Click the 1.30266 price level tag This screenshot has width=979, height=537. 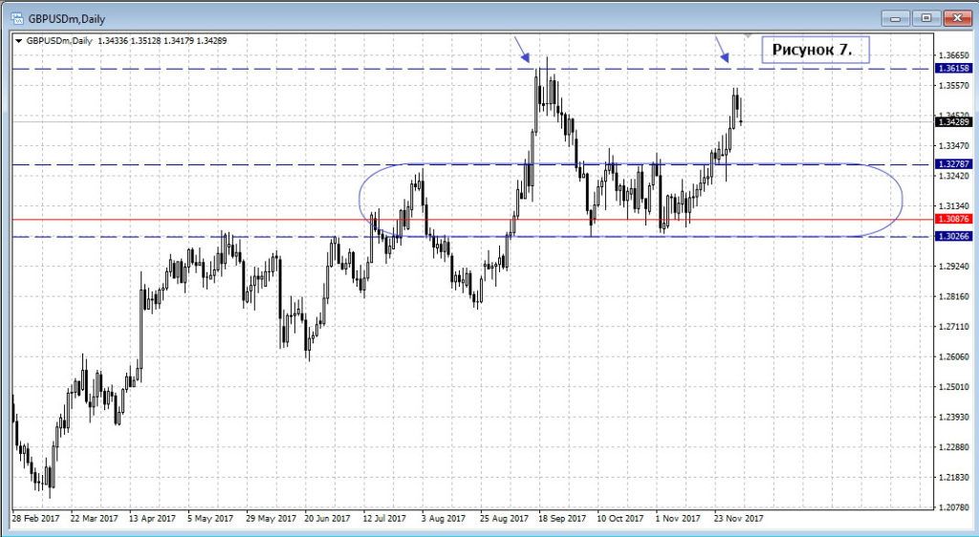(954, 237)
